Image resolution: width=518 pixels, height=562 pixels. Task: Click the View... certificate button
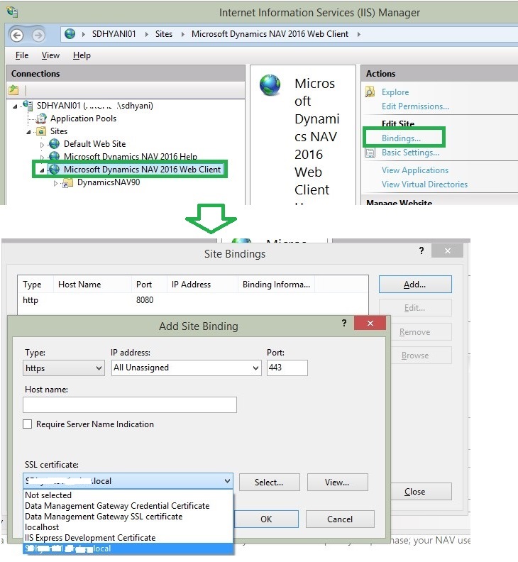point(337,482)
